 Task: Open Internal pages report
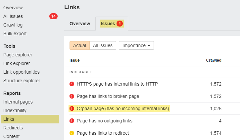point(18,102)
